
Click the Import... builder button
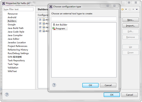pyautogui.click(x=131, y=26)
